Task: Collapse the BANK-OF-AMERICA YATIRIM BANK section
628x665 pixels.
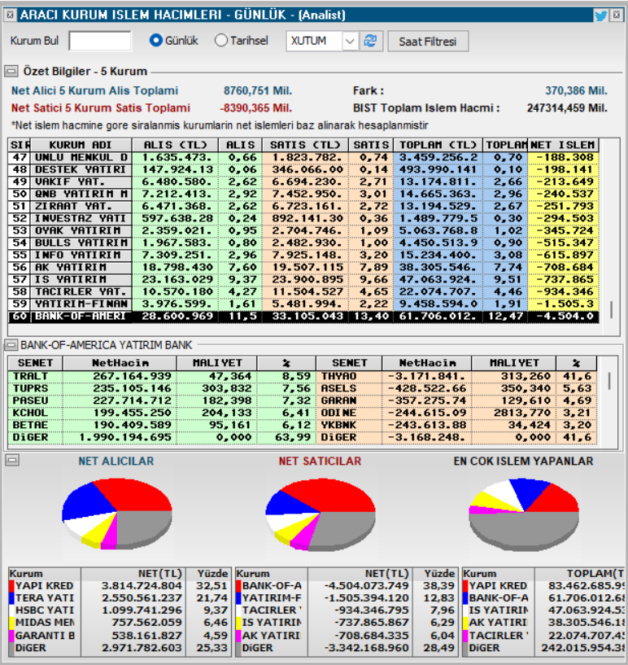Action: coord(11,345)
